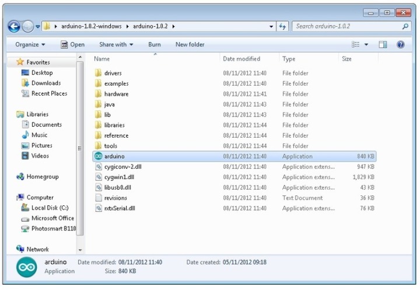
Task: Select the arduino application icon in list
Action: tap(99, 156)
